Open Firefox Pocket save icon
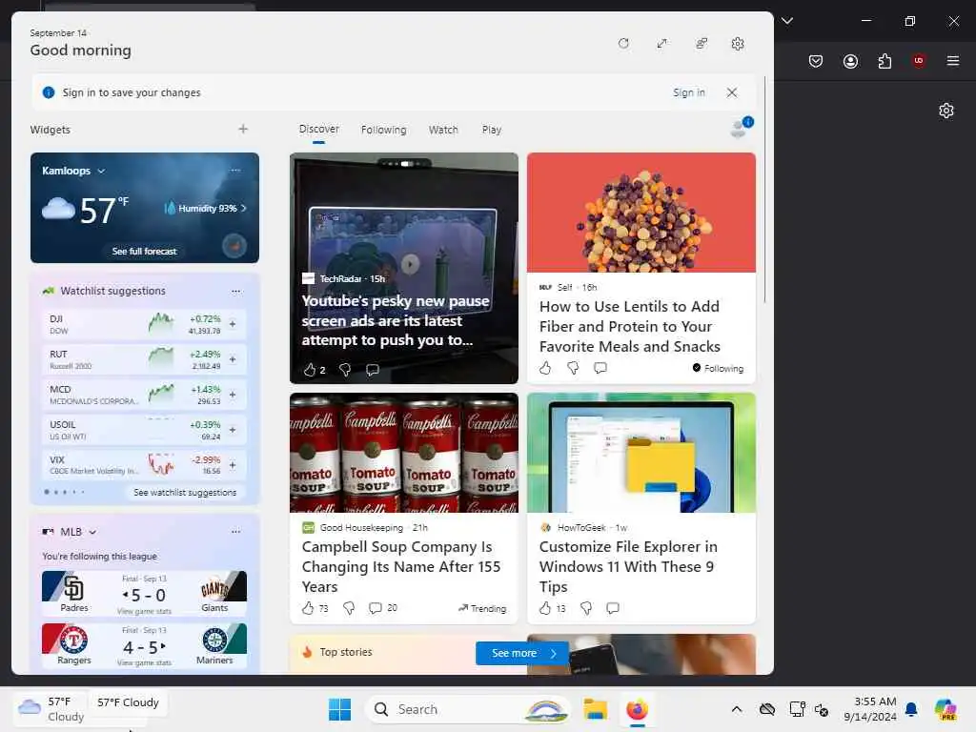The height and width of the screenshot is (732, 976). point(816,61)
